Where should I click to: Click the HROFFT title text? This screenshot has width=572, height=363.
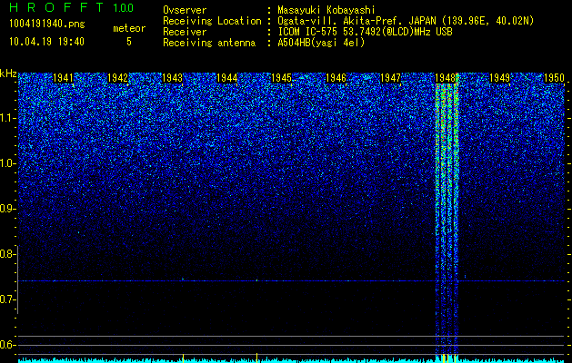57,7
